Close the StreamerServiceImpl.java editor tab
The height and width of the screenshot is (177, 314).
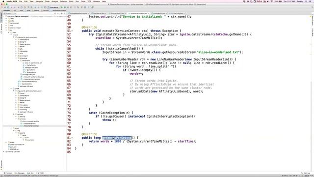tap(148, 13)
